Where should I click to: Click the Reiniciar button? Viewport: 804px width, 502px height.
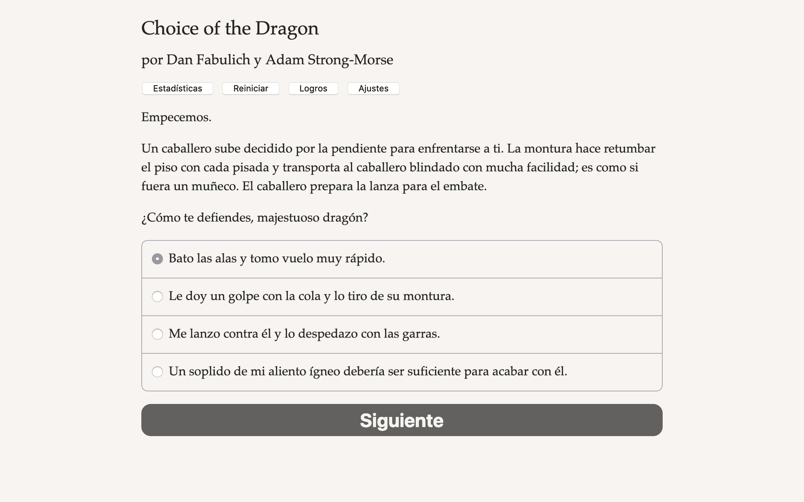click(x=250, y=88)
